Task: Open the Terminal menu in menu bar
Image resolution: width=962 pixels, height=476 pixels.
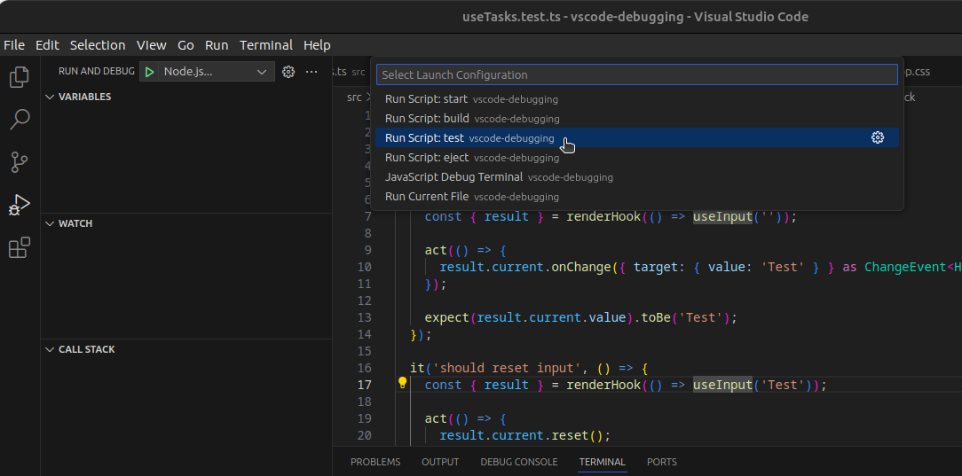Action: click(265, 45)
